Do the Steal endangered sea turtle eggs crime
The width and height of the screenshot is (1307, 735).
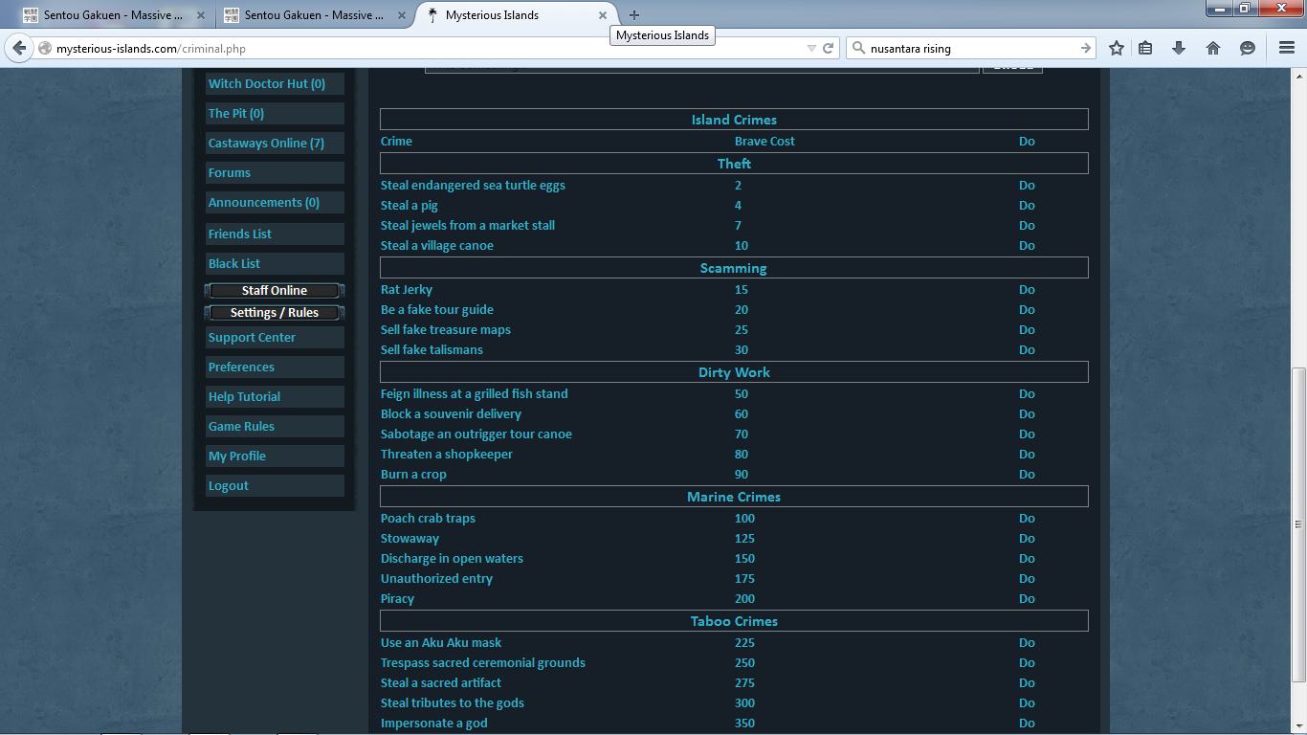1027,185
